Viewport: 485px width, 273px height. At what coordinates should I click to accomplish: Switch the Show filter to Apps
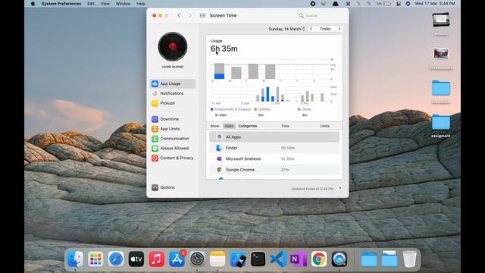229,126
